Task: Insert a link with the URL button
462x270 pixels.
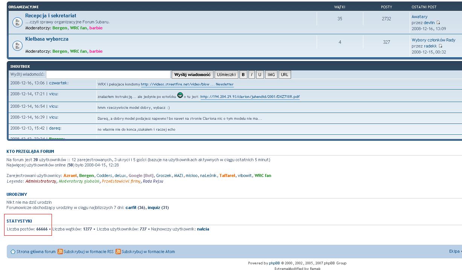Action: (x=285, y=75)
